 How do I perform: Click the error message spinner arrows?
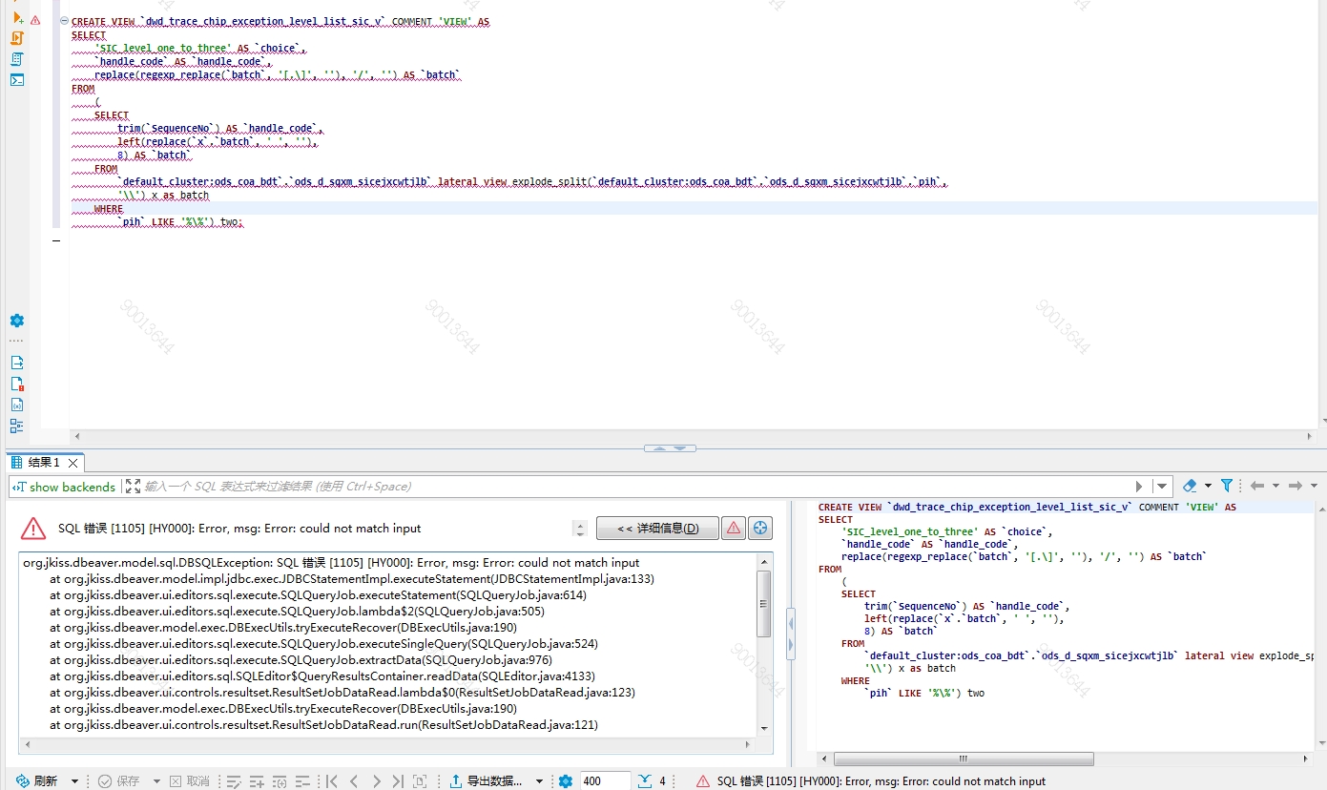(x=580, y=528)
